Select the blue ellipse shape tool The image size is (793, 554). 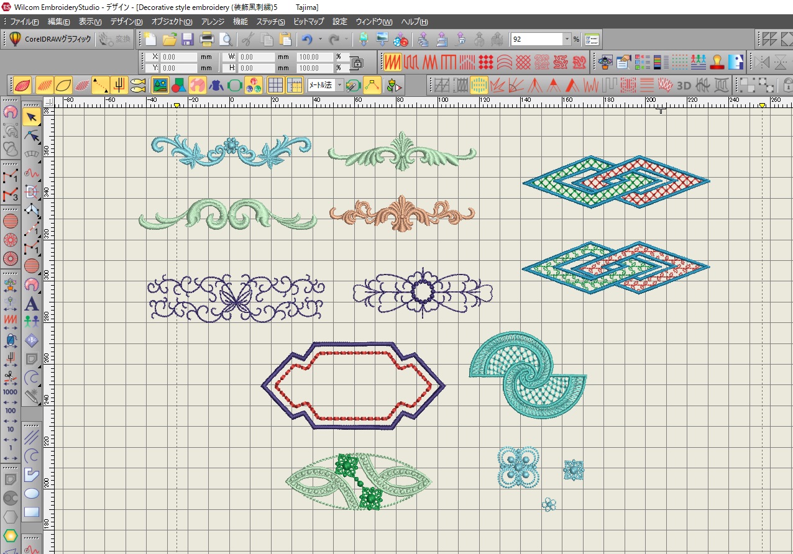(32, 493)
